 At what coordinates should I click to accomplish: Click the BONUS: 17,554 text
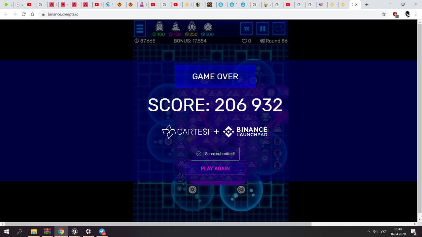(x=190, y=41)
